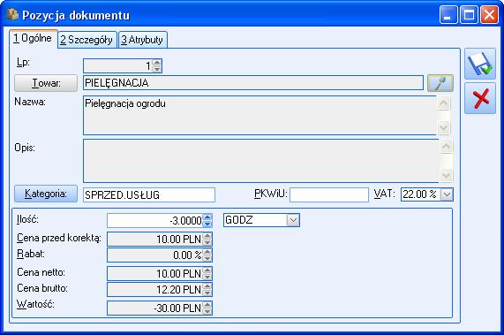
Task: Close the Pozycja dokumentu window
Action: click(x=489, y=15)
